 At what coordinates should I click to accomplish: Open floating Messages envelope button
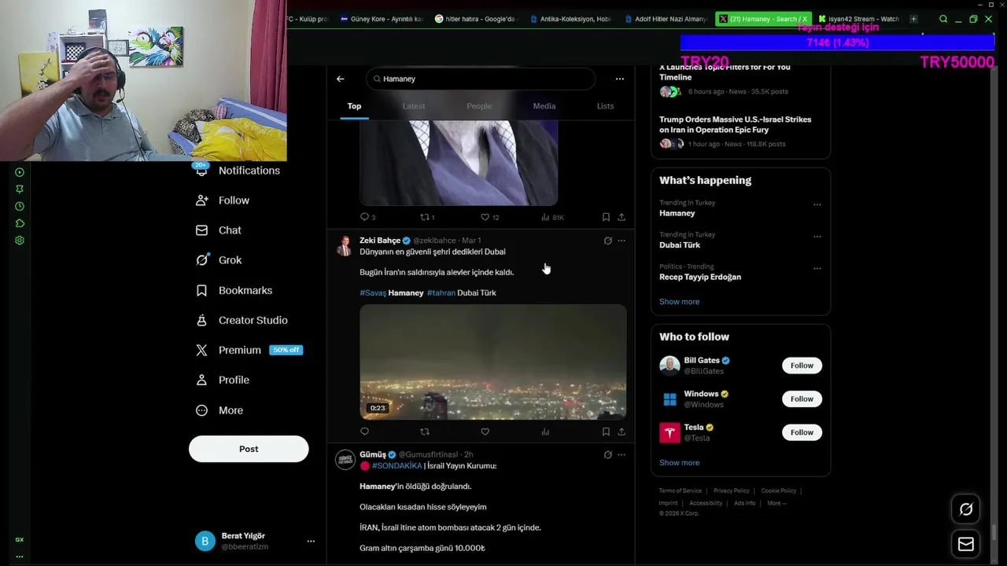pyautogui.click(x=966, y=544)
